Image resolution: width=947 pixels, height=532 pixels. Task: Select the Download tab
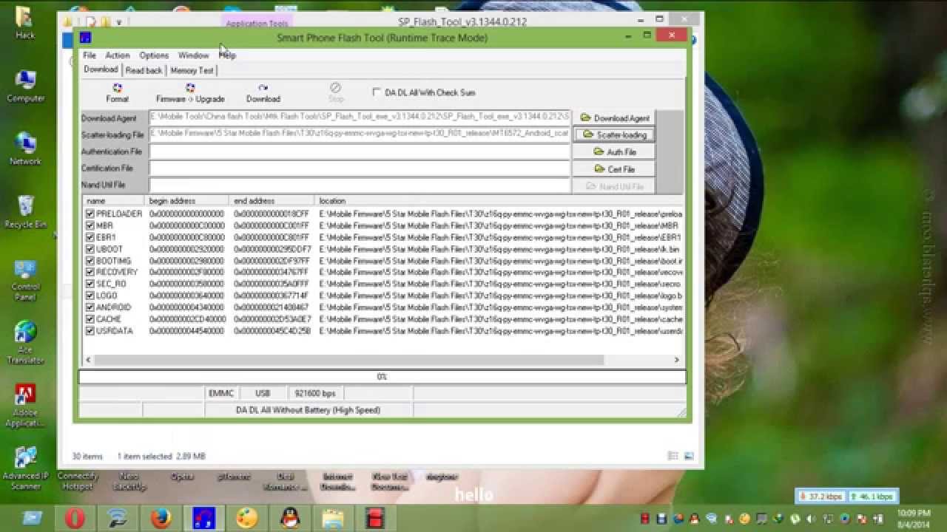(x=101, y=69)
